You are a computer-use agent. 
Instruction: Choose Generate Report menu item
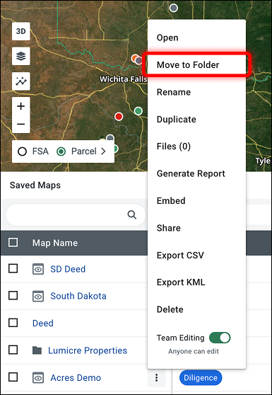196,173
